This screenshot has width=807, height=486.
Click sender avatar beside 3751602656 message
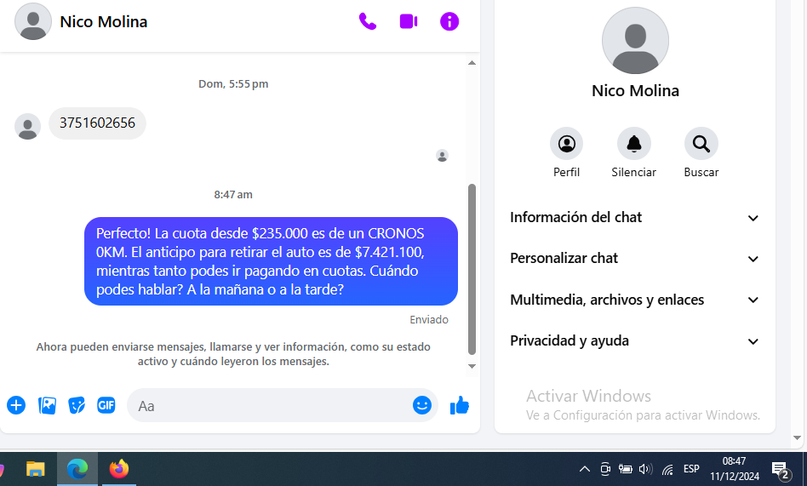(x=27, y=127)
